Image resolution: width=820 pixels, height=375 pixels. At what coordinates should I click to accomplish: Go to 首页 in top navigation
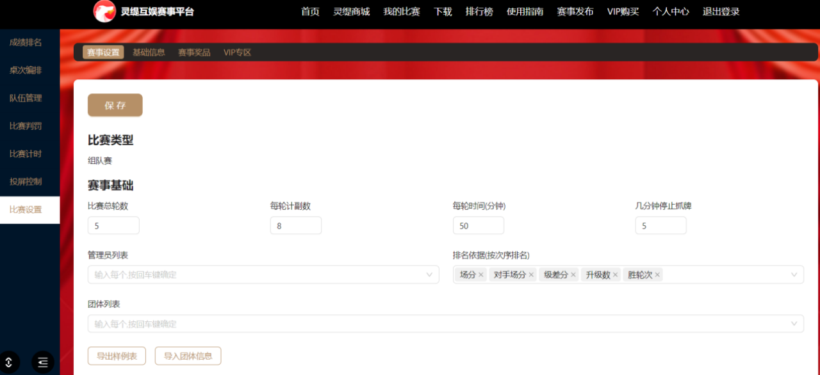coord(310,12)
